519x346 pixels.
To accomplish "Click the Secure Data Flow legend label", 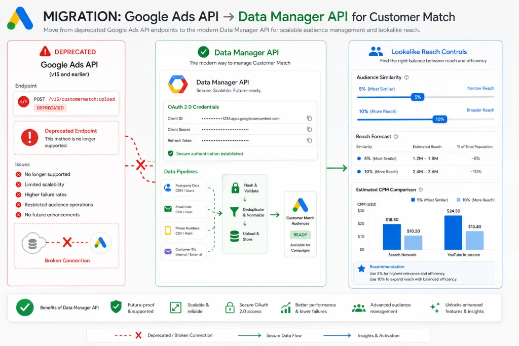I will coord(284,335).
